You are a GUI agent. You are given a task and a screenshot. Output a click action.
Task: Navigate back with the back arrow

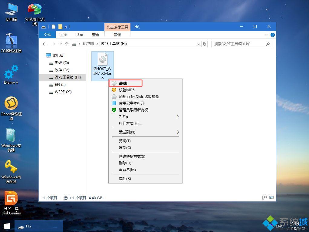[44, 44]
